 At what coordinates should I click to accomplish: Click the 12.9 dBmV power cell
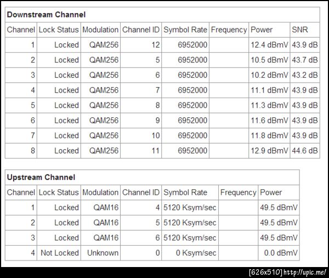click(269, 150)
